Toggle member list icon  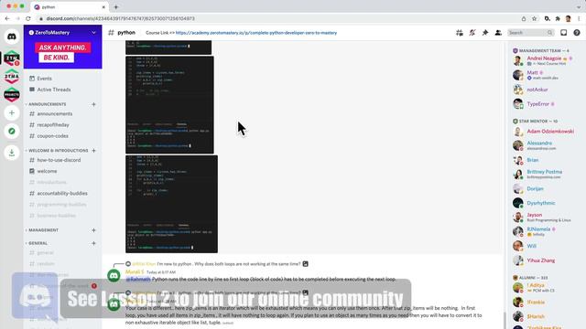tap(498, 33)
